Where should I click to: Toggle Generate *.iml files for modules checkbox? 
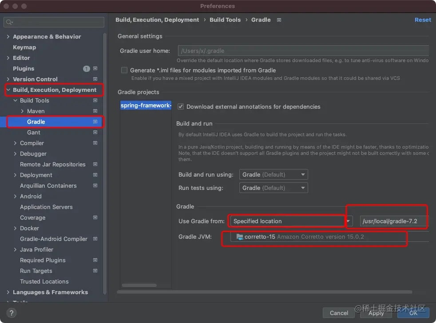click(124, 71)
